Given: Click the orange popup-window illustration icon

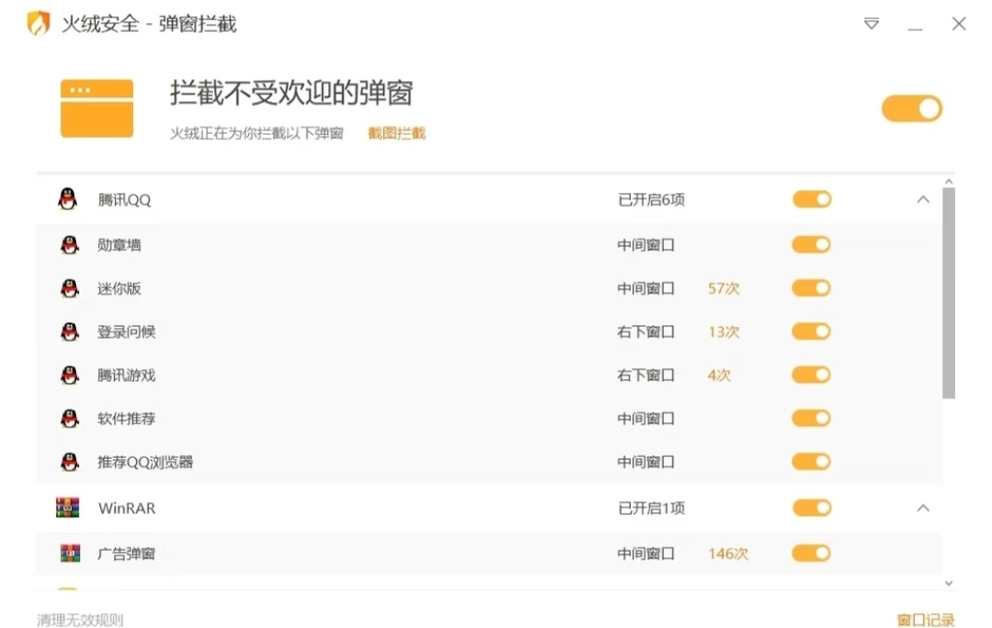Looking at the screenshot, I should pos(96,108).
